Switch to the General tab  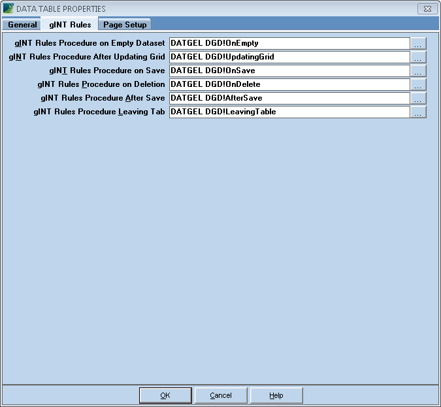pos(22,25)
